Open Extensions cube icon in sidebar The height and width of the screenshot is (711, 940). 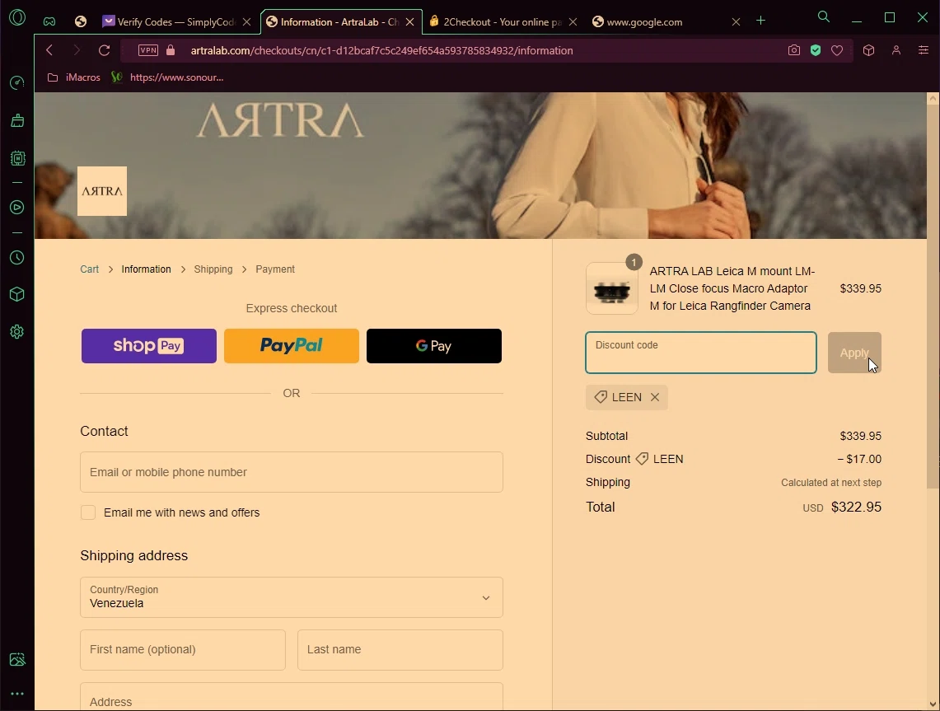17,294
